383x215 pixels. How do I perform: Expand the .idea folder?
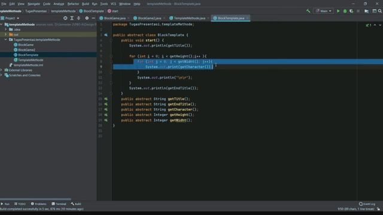(x=6, y=29)
